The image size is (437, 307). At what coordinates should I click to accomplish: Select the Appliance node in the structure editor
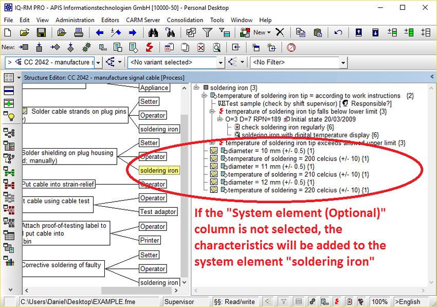click(154, 88)
